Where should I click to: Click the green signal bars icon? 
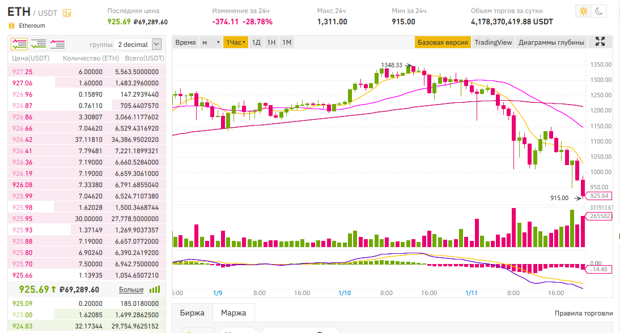(154, 289)
